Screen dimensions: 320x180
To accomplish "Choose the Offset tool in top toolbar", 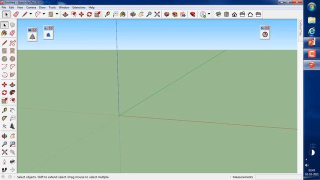I will 73,14.
